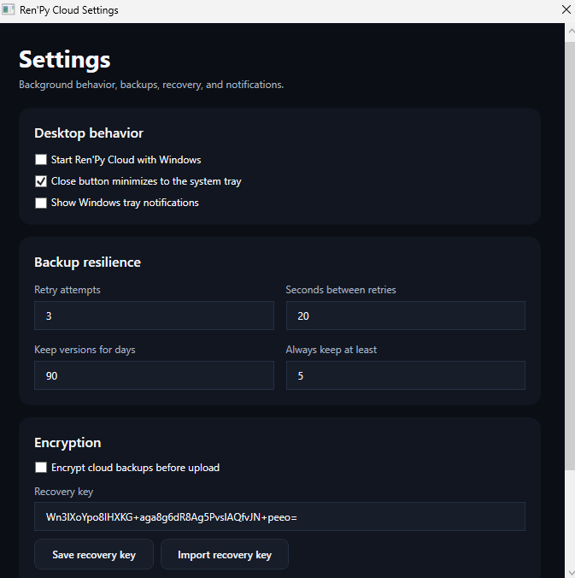
Task: Enable Start Ren'Py Cloud with Windows checkbox
Action: click(41, 160)
